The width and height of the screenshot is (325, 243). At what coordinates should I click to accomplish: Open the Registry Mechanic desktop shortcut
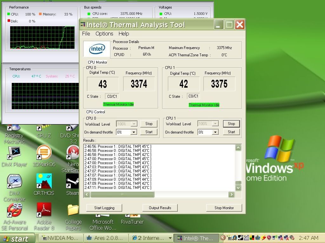[x=14, y=134]
